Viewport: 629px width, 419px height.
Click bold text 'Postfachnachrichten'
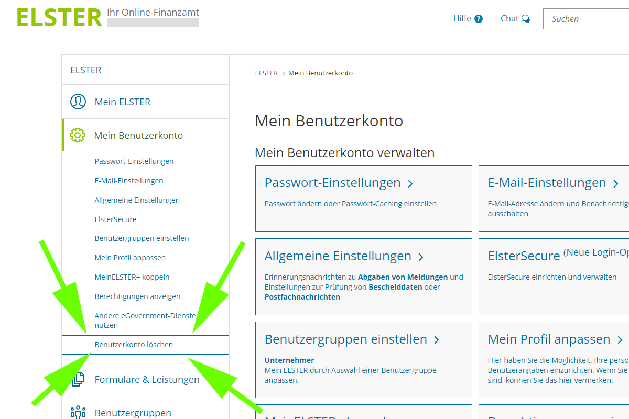tap(302, 297)
